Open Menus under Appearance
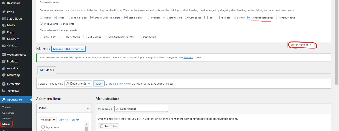Screen dimensions: 339x131 6,124
